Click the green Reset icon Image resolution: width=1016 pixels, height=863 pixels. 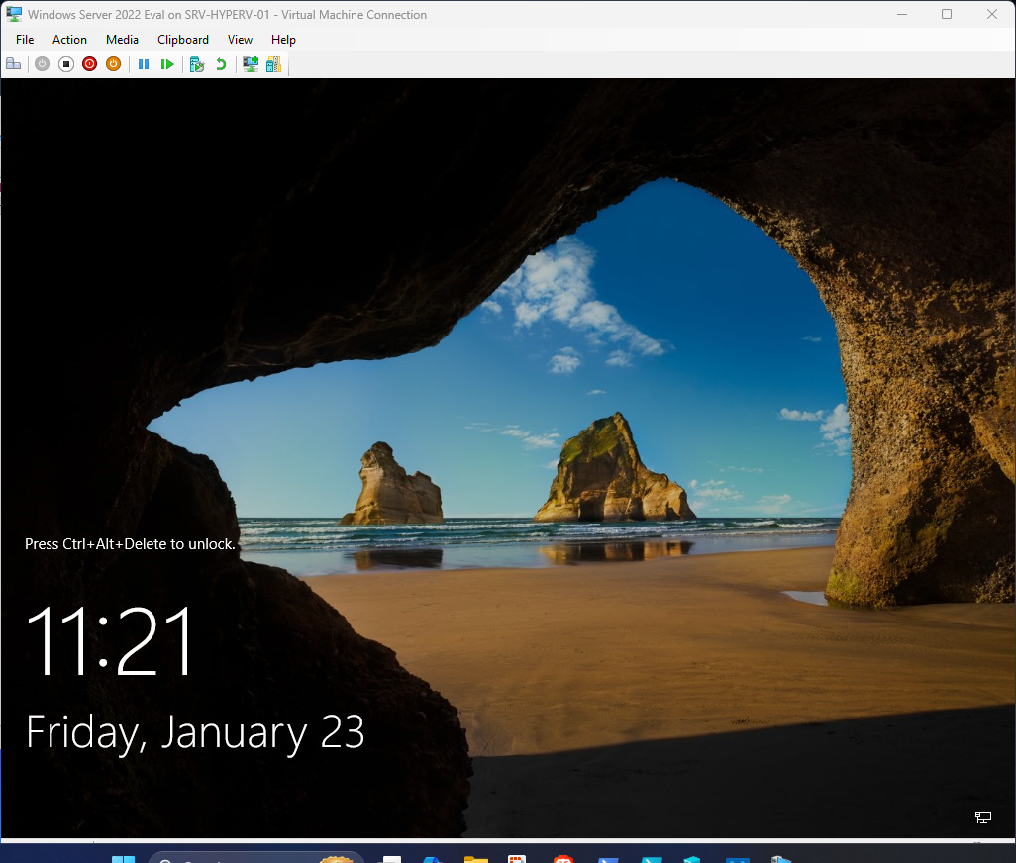168,63
